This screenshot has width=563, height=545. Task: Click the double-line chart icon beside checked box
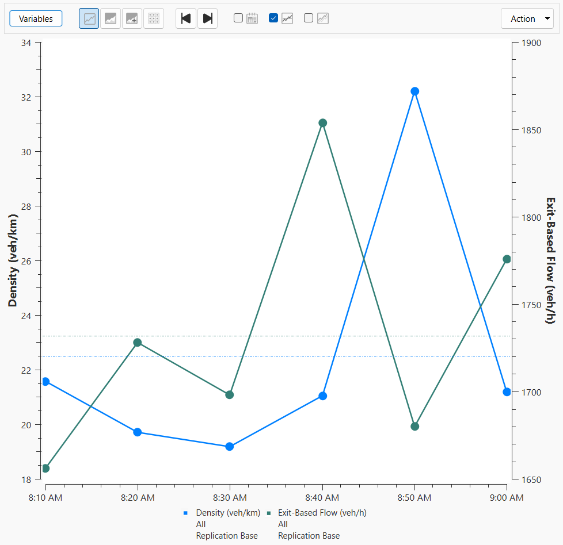pyautogui.click(x=287, y=18)
